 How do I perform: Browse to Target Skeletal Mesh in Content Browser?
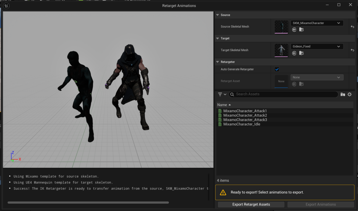[x=301, y=53]
